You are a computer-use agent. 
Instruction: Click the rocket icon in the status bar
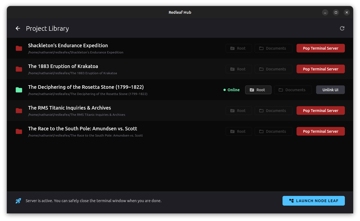(18, 201)
